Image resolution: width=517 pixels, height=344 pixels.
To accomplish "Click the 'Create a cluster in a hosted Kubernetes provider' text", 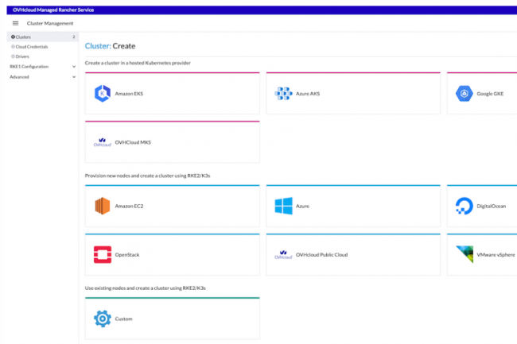I will [x=138, y=63].
